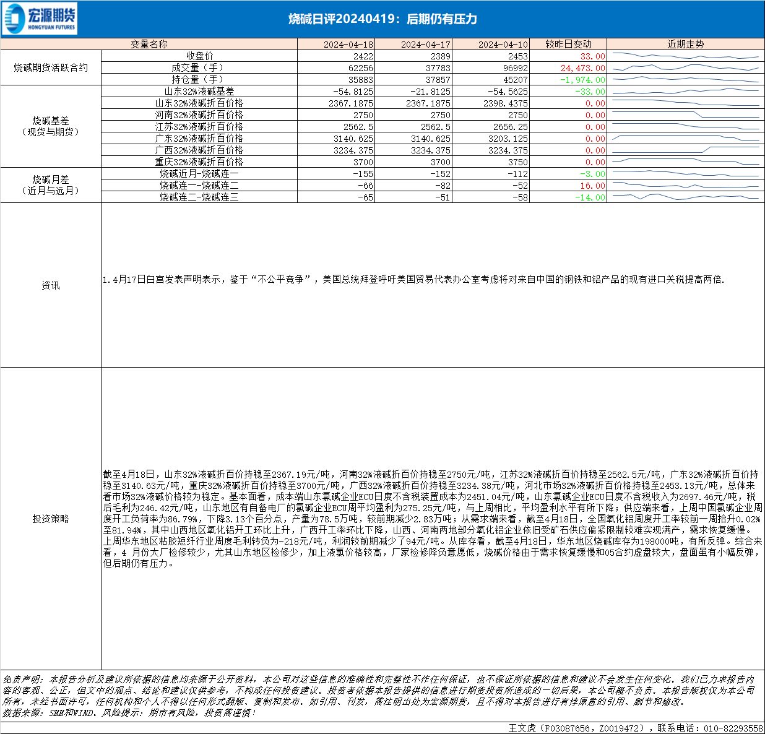Image resolution: width=765 pixels, height=734 pixels.
Task: Click the 广东32%液碱折百价格 row label
Action: (199, 138)
